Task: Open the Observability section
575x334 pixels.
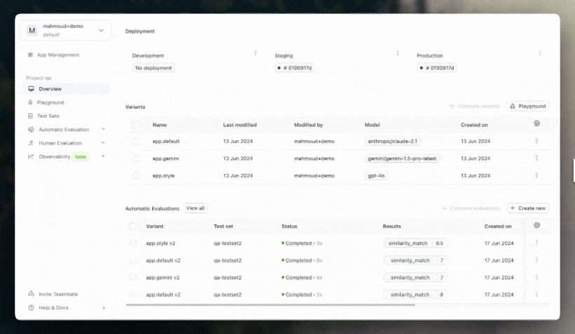Action: click(54, 156)
